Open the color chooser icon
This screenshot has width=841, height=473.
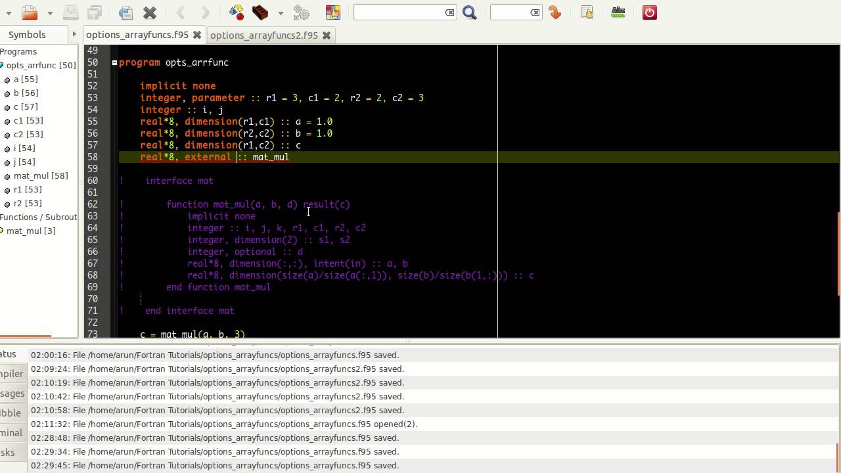click(x=333, y=12)
